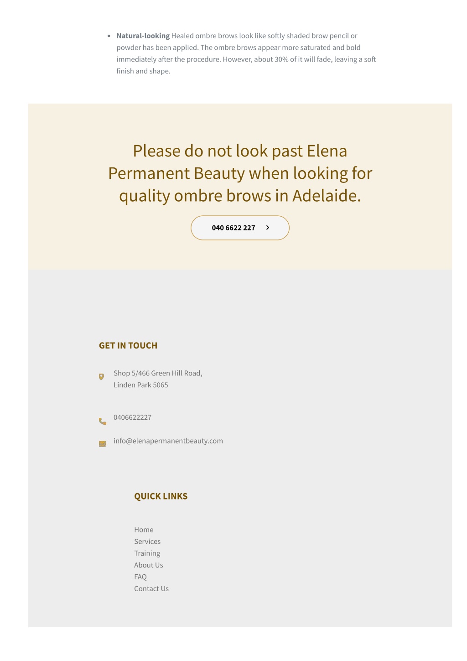Open the About Us quick link
Screen dimensions: 467x661
[x=148, y=565]
